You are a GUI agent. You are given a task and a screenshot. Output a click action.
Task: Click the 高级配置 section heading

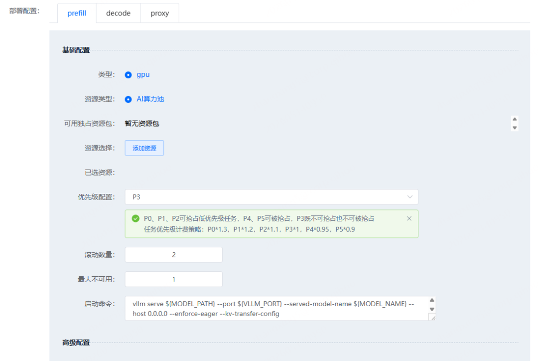click(76, 343)
